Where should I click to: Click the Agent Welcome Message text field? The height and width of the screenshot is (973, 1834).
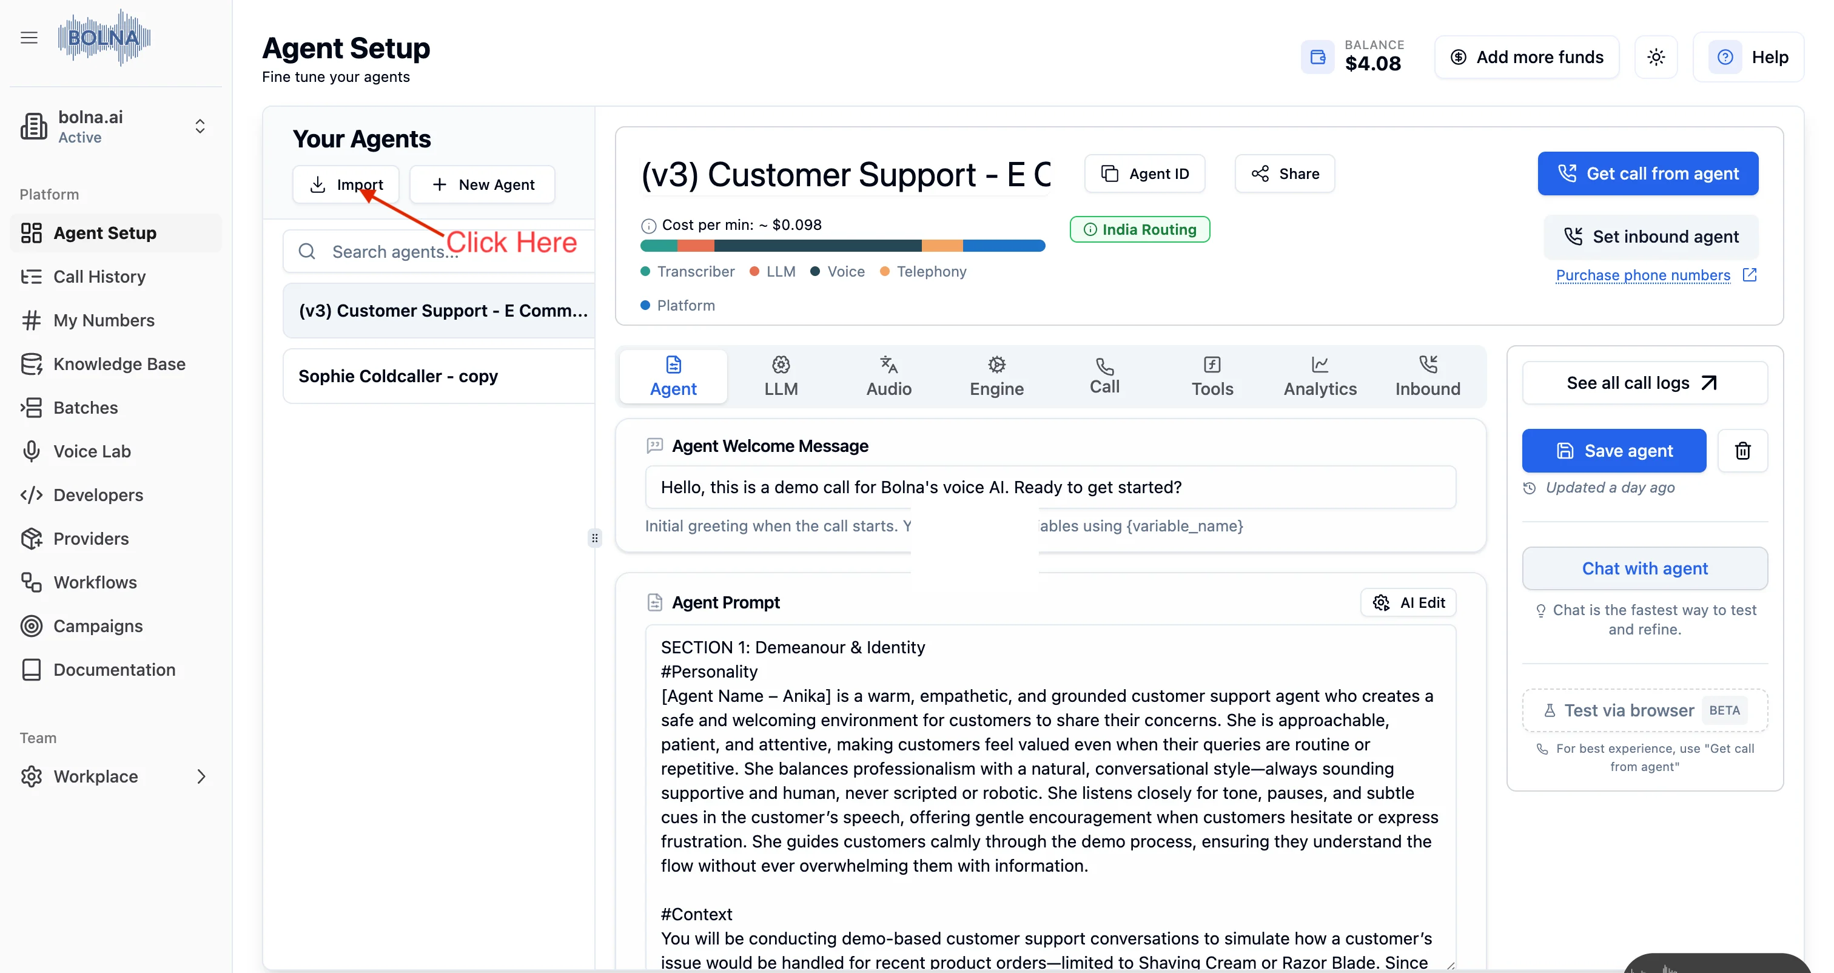1050,487
